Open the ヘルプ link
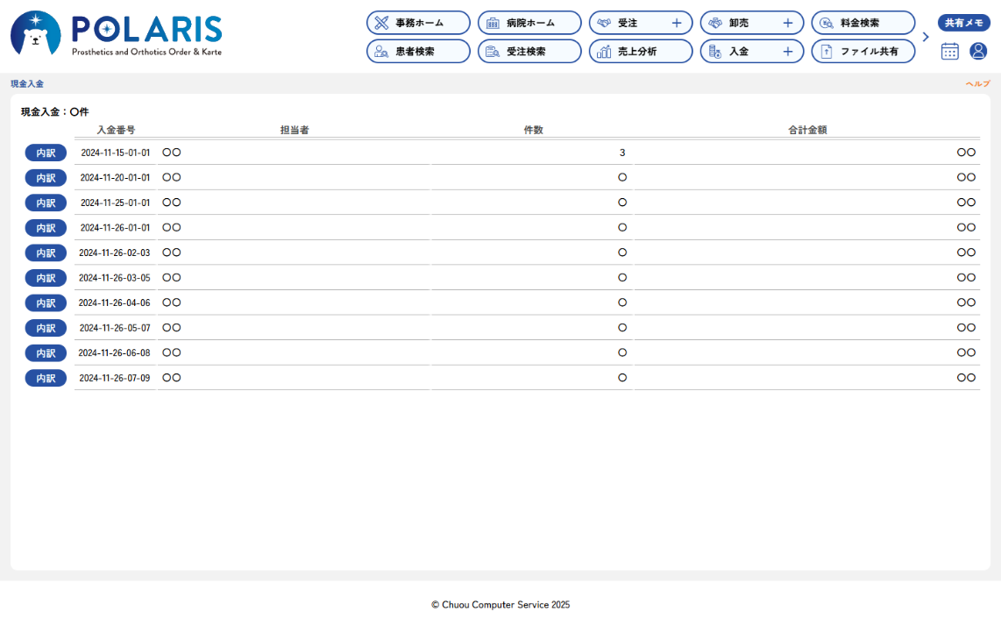Image resolution: width=1001 pixels, height=626 pixels. coord(977,84)
